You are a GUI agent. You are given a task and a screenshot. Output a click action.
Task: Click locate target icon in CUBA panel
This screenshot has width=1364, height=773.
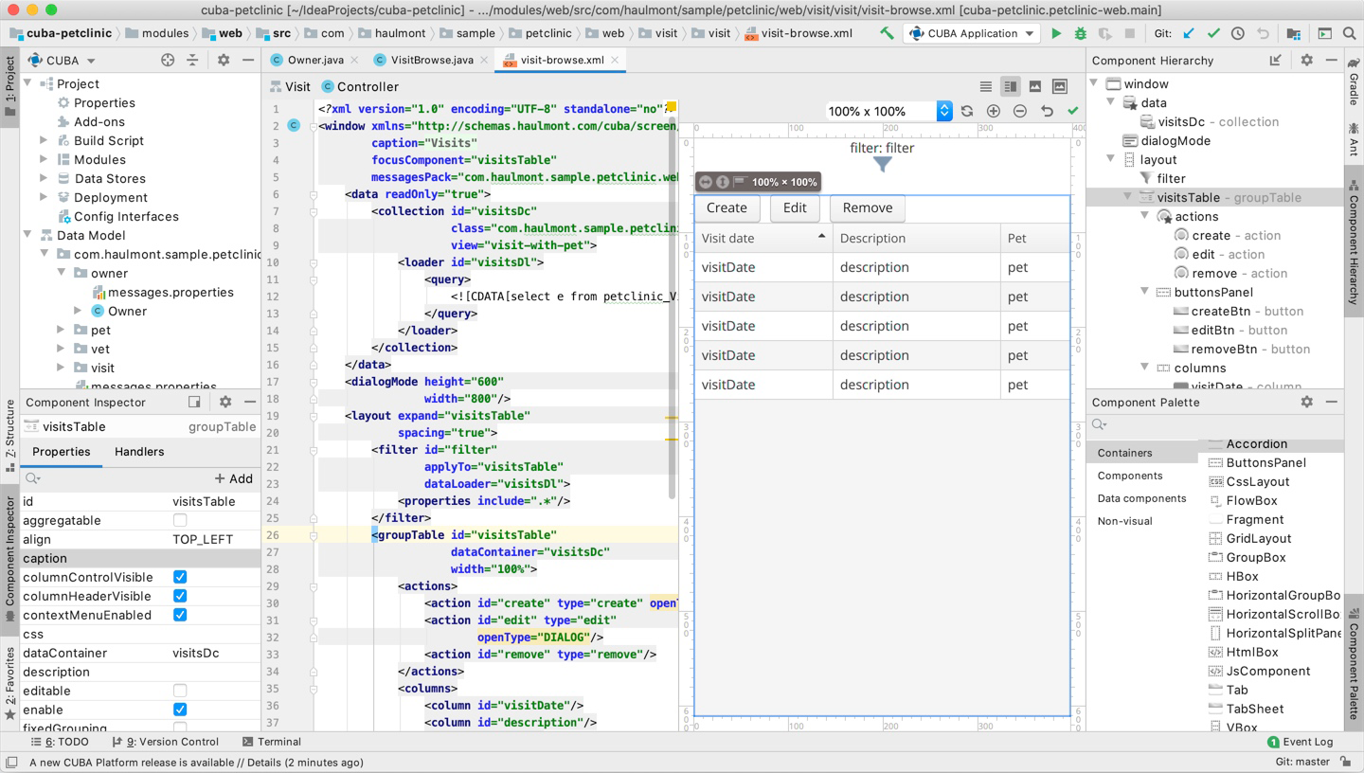(168, 60)
